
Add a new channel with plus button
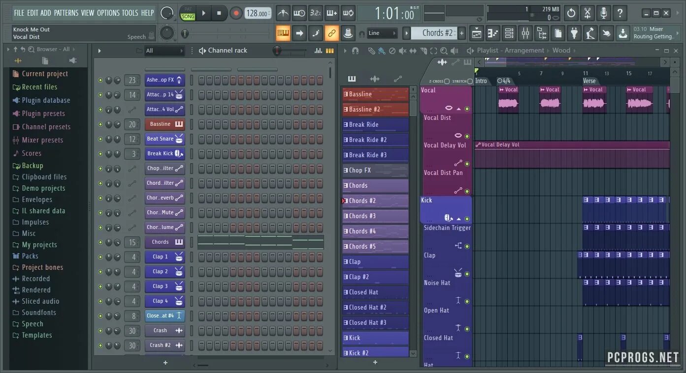pos(165,363)
